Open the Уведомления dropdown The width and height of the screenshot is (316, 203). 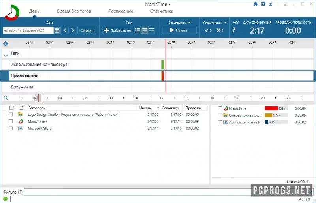tap(214, 22)
